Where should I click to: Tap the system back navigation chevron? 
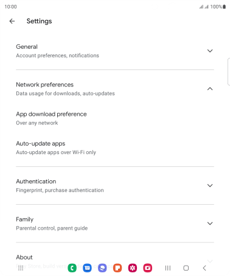(x=204, y=268)
